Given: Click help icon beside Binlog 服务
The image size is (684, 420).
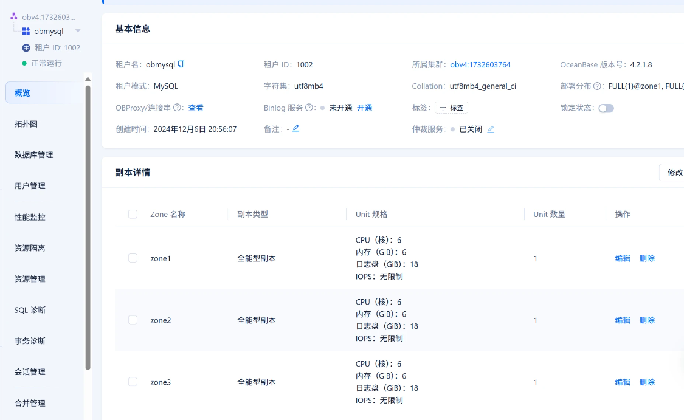Looking at the screenshot, I should 309,108.
